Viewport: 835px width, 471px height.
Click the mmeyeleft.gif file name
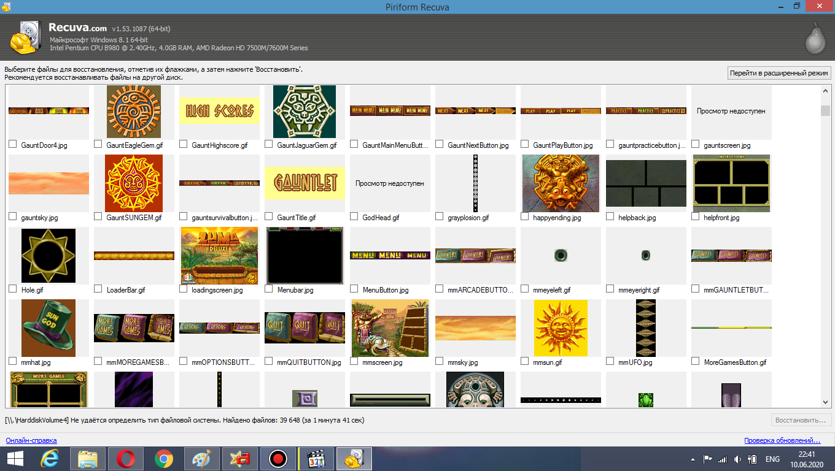(552, 290)
